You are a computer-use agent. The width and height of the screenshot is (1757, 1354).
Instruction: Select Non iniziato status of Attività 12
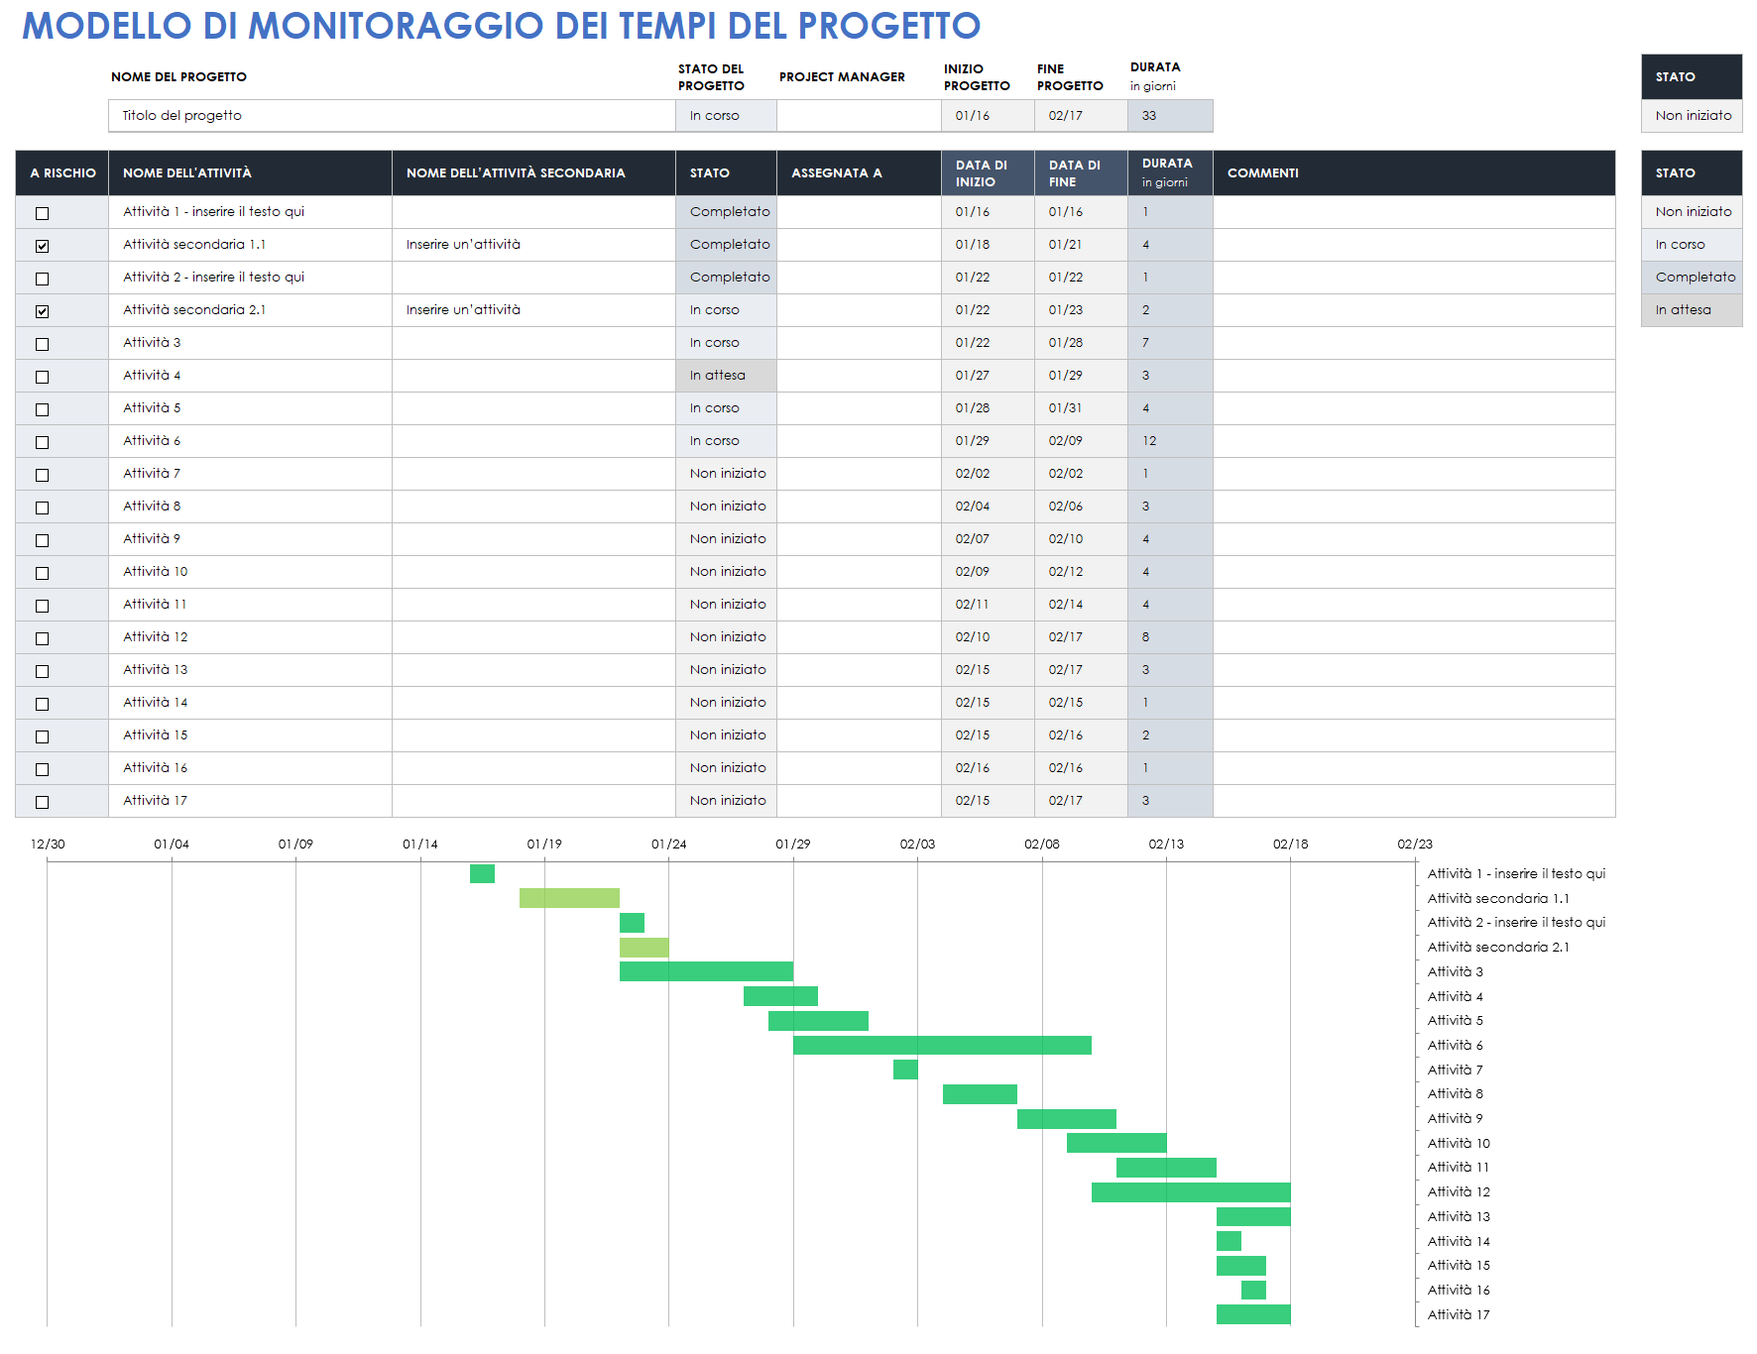pos(726,637)
